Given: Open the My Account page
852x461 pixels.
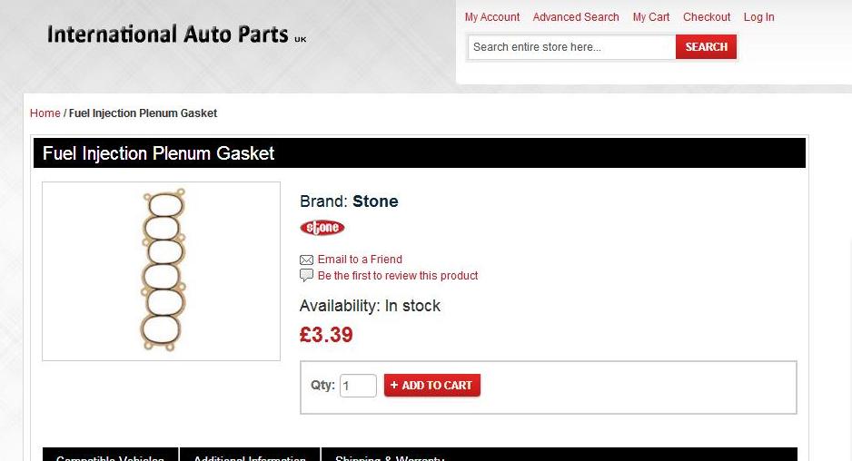Looking at the screenshot, I should coord(492,17).
